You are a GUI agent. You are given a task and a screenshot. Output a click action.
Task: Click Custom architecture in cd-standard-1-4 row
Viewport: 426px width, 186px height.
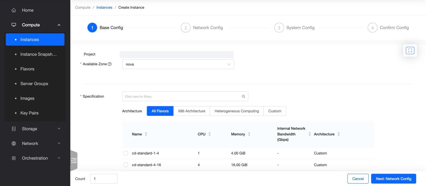(x=320, y=153)
